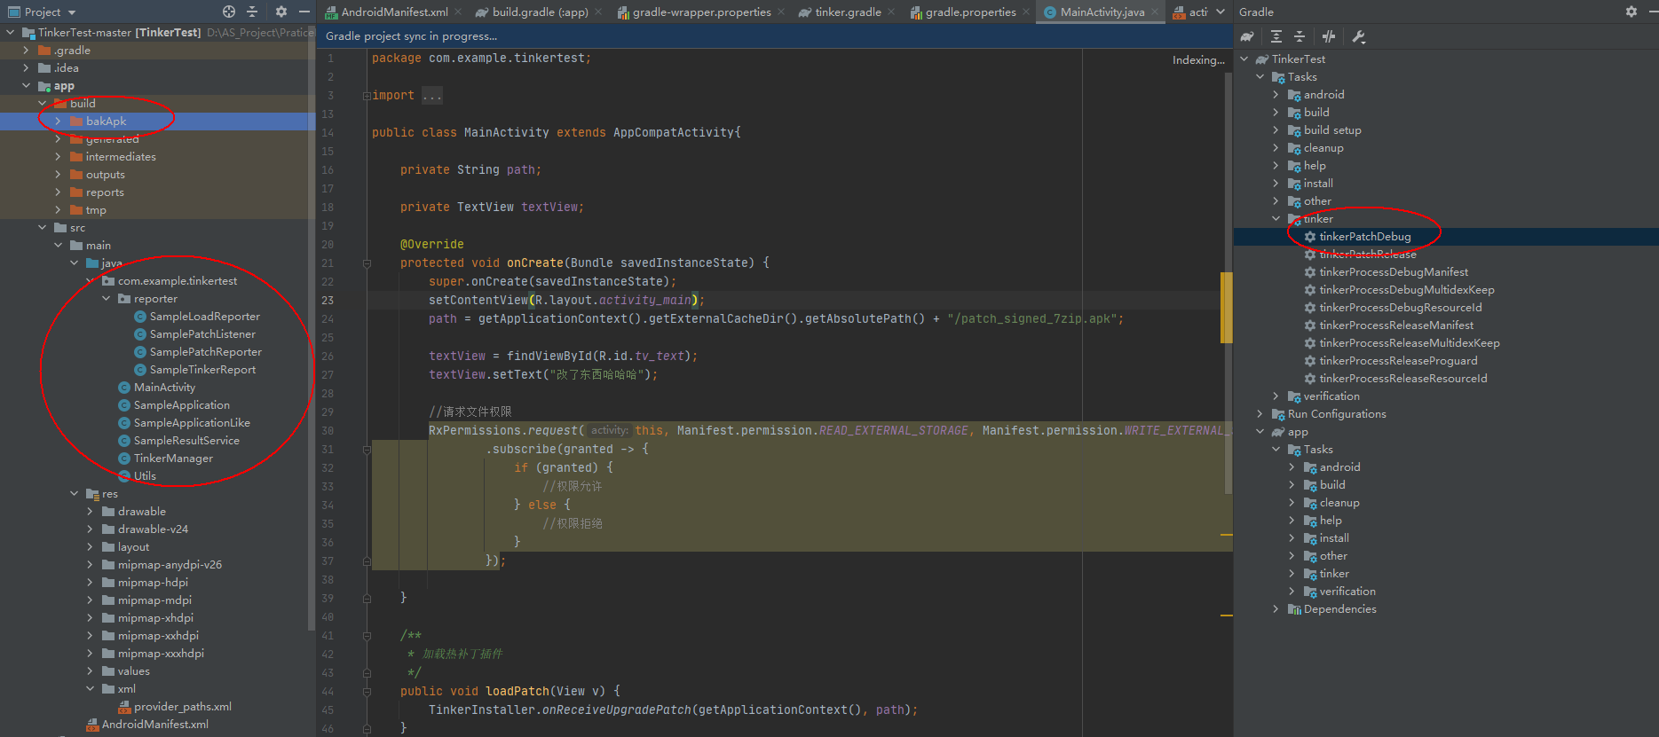
Task: Open Gradle build tool settings wrench
Action: [1358, 36]
